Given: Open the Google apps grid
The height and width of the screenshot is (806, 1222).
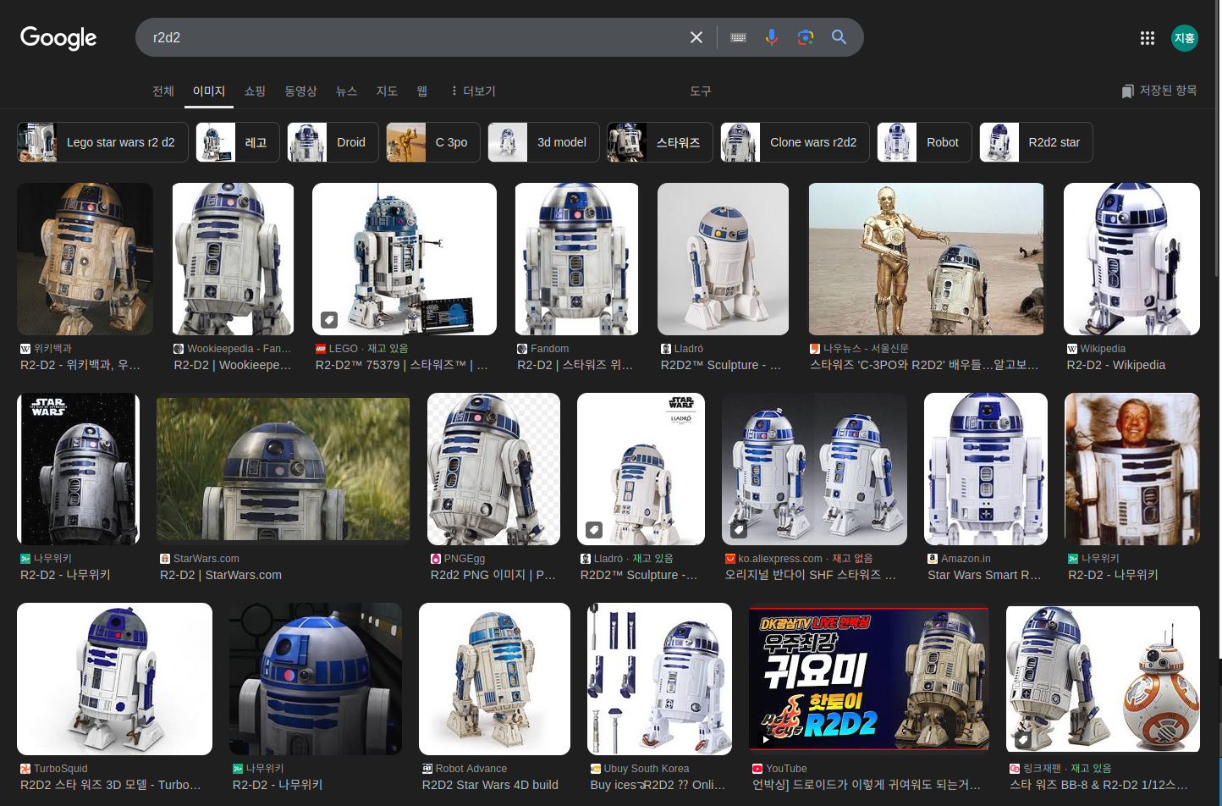Looking at the screenshot, I should 1148,38.
